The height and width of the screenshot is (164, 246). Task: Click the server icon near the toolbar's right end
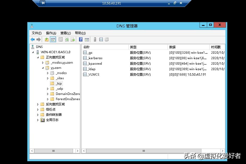click(x=95, y=39)
